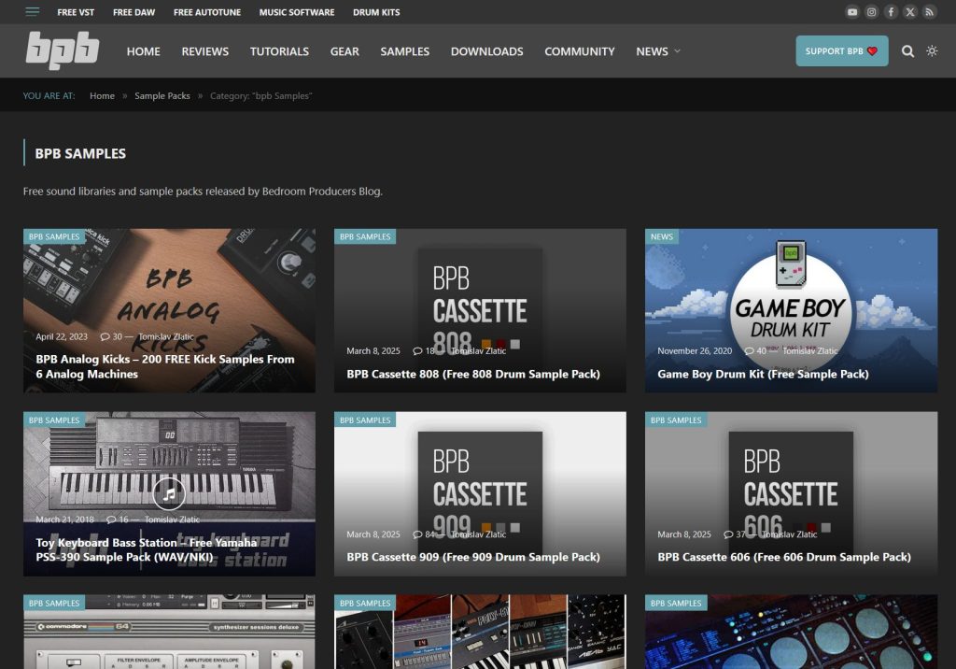
Task: Click BPB Samples tag on Commodore 64 card
Action: coord(54,603)
